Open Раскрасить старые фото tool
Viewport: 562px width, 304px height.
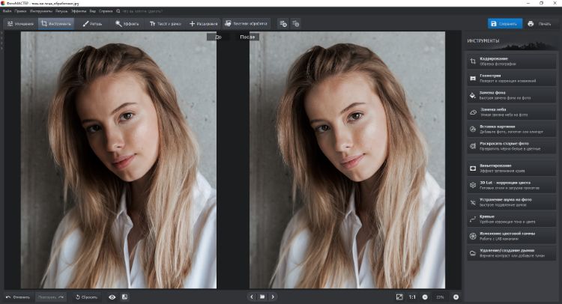coord(512,146)
